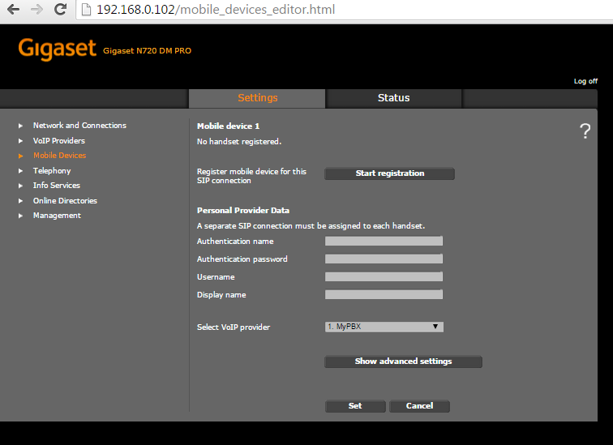Click the Set button
The width and height of the screenshot is (613, 445).
point(355,406)
